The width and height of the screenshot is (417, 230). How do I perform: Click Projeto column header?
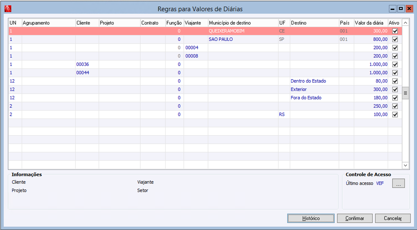(120, 23)
